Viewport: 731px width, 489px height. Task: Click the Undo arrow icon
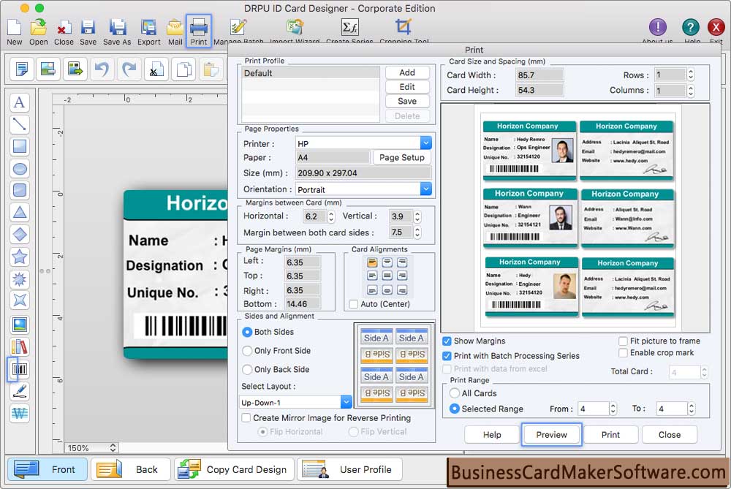tap(102, 69)
